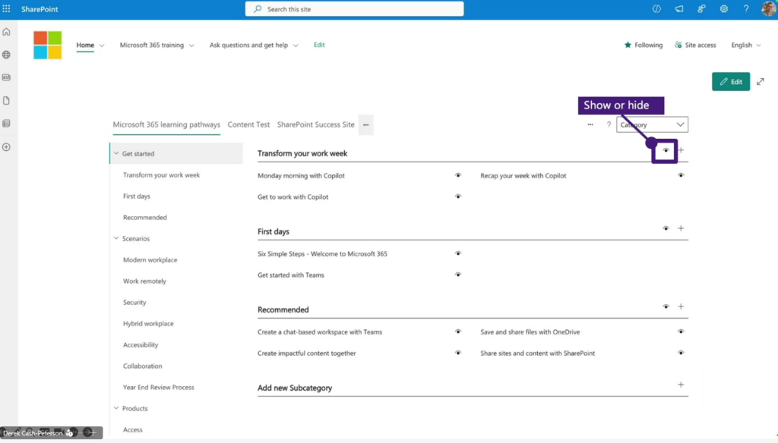Click the Create plus icon in the left rail
The height and width of the screenshot is (443, 778).
click(x=7, y=146)
